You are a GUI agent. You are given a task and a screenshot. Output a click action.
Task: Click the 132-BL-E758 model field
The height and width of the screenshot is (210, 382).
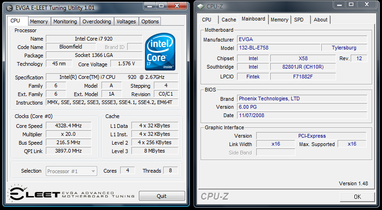[x=279, y=48]
